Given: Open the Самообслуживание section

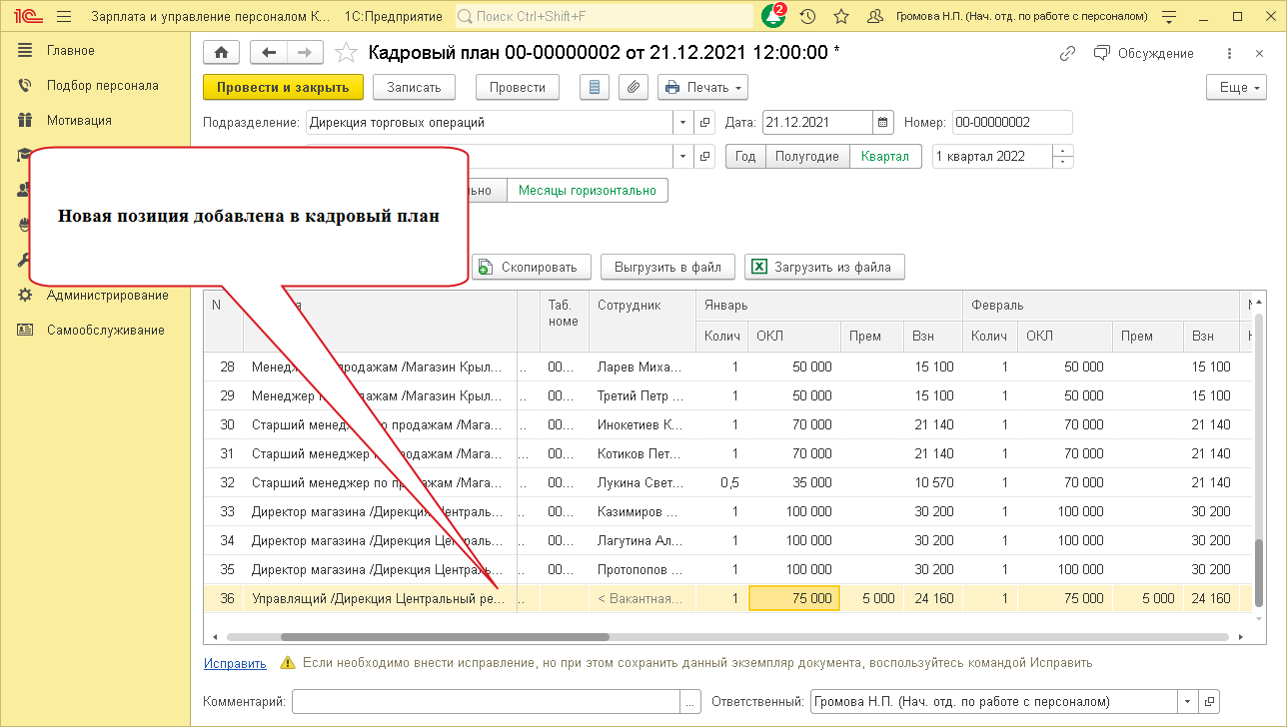Looking at the screenshot, I should (x=106, y=331).
